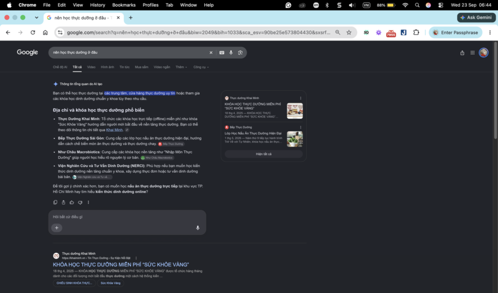Click the Ask Gemini button
Viewport: 498px width, 293px height.
476,17
